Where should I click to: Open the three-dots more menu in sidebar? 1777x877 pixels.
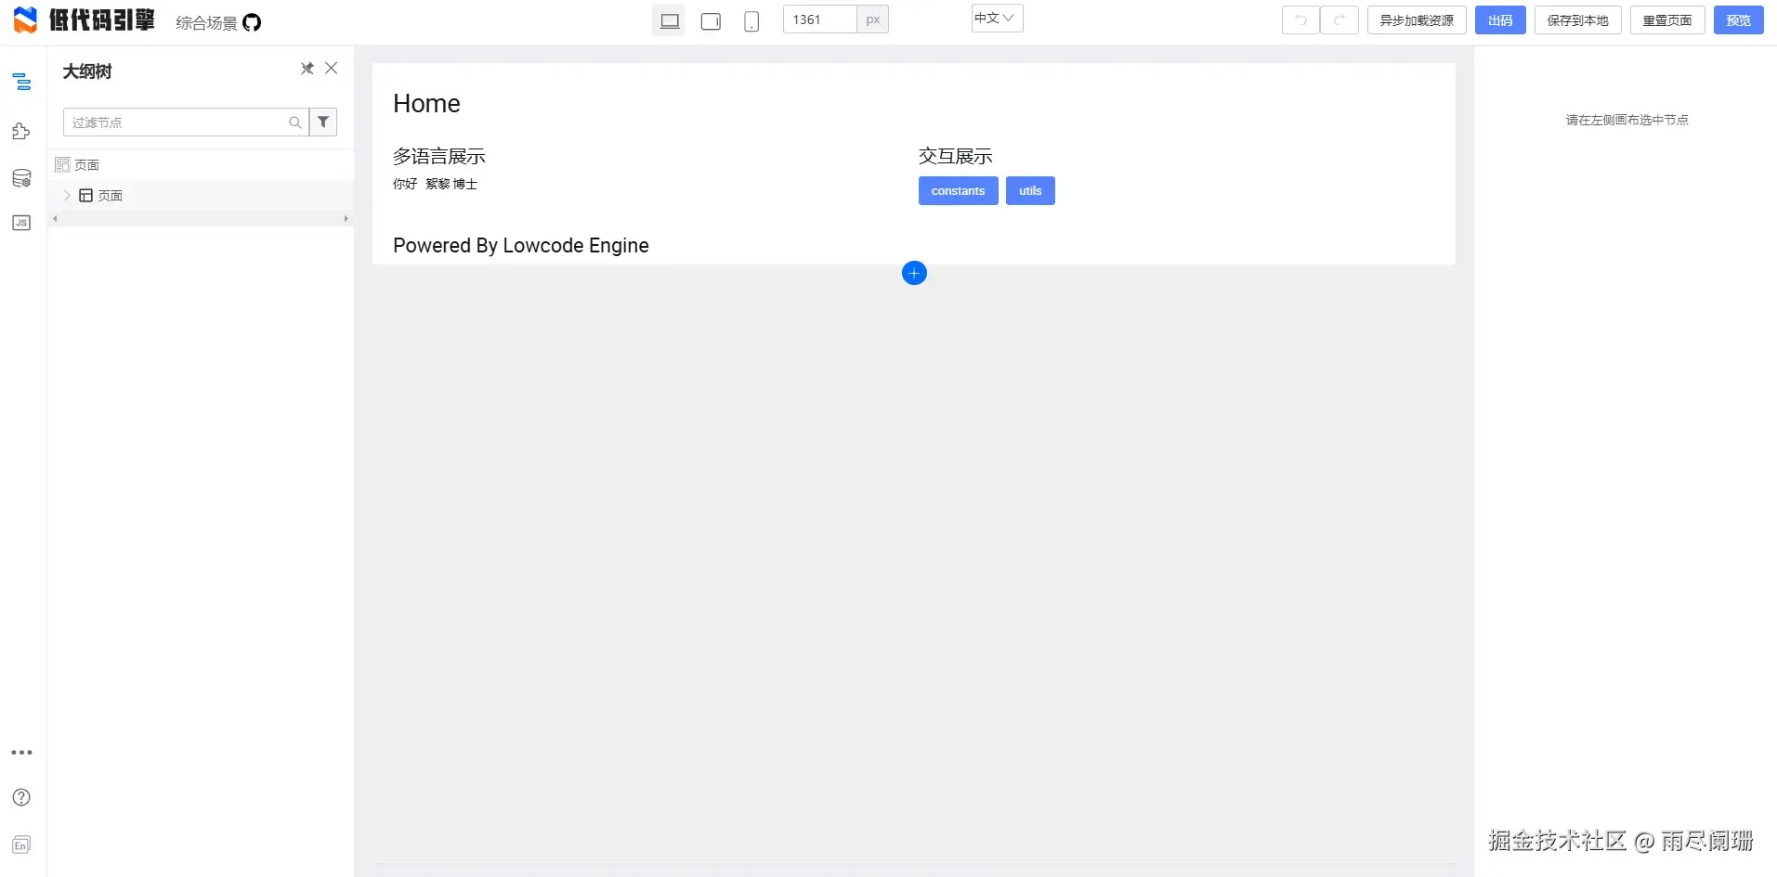coord(21,753)
